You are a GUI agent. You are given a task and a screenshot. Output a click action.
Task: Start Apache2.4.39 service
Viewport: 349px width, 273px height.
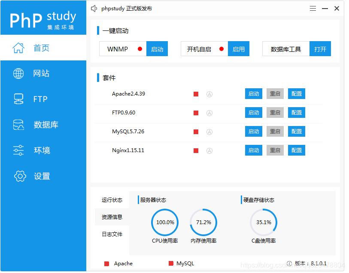254,94
